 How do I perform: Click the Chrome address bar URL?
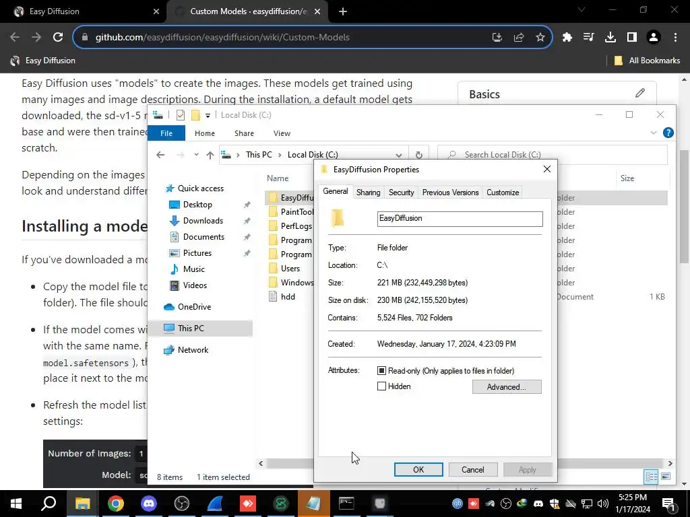point(222,38)
